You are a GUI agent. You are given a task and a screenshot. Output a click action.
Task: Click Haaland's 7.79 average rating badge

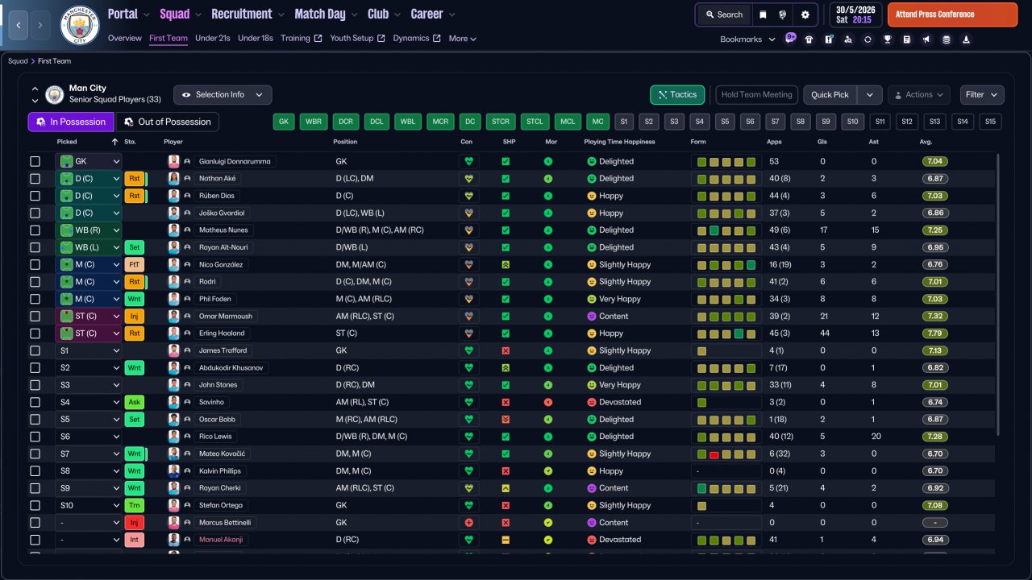pyautogui.click(x=936, y=333)
